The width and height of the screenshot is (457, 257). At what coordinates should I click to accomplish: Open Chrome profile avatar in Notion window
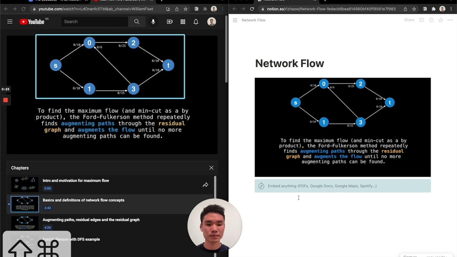442,9
